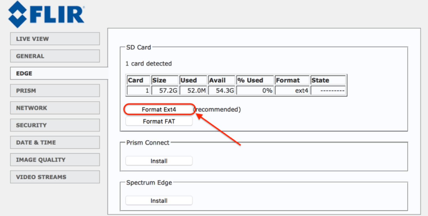This screenshot has height=216, width=428.
Task: Click the 57.2G size value
Action: 165,90
